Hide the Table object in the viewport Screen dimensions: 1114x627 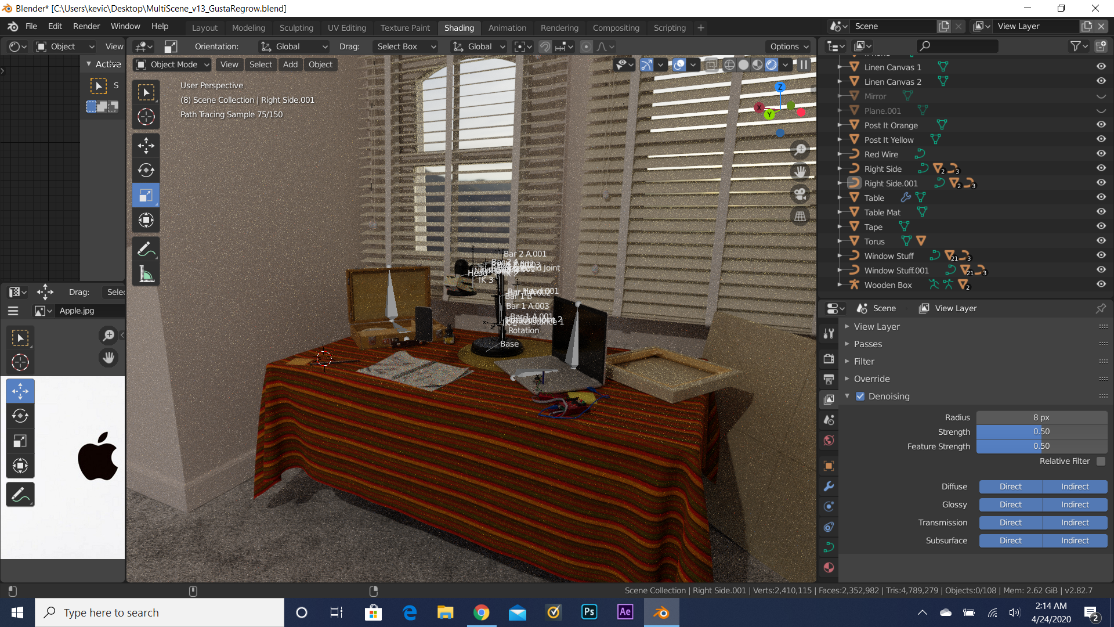(1101, 197)
